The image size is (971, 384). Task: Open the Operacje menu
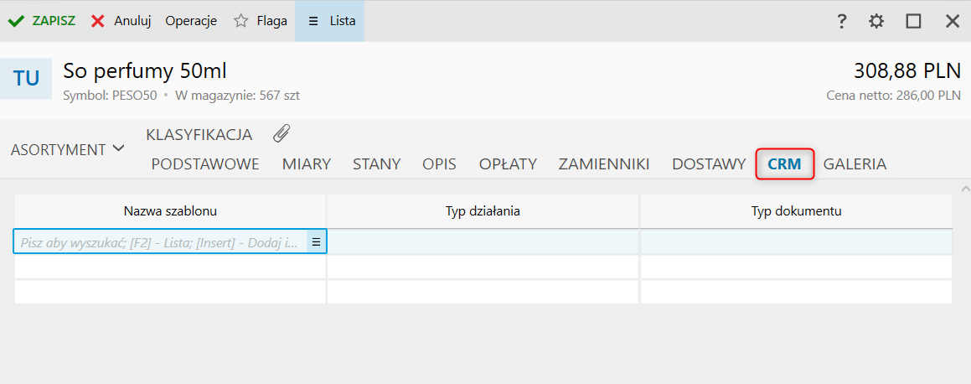pyautogui.click(x=191, y=21)
